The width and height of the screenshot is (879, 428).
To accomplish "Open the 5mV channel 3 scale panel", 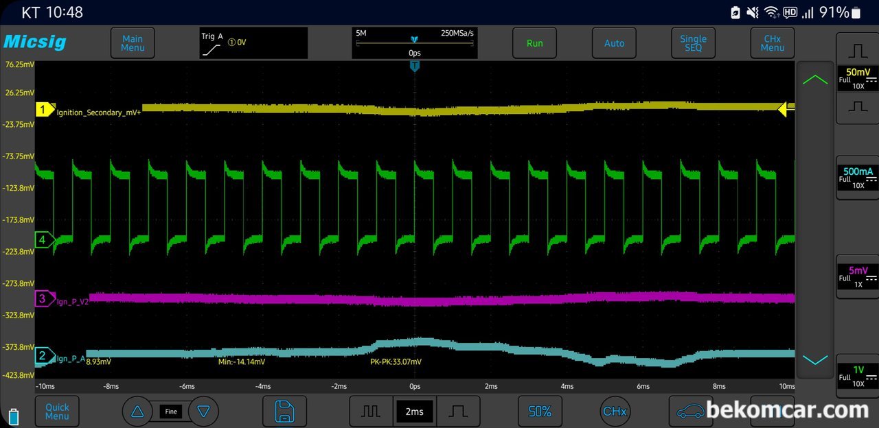I will point(858,276).
